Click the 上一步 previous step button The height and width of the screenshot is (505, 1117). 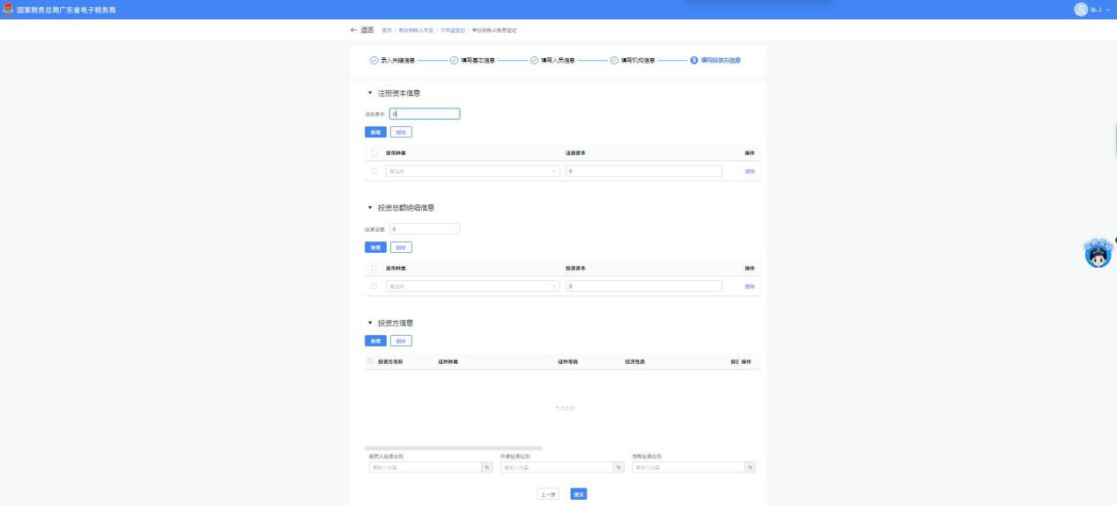[x=550, y=494]
